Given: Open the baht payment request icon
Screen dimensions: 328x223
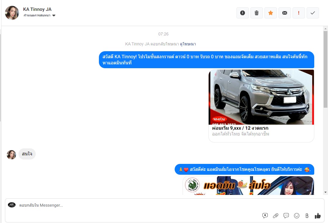Looking at the screenshot, I should (307, 216).
